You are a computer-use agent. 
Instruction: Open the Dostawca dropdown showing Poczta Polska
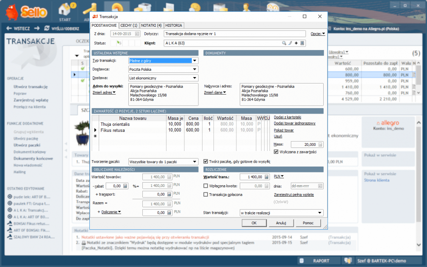[x=194, y=70]
